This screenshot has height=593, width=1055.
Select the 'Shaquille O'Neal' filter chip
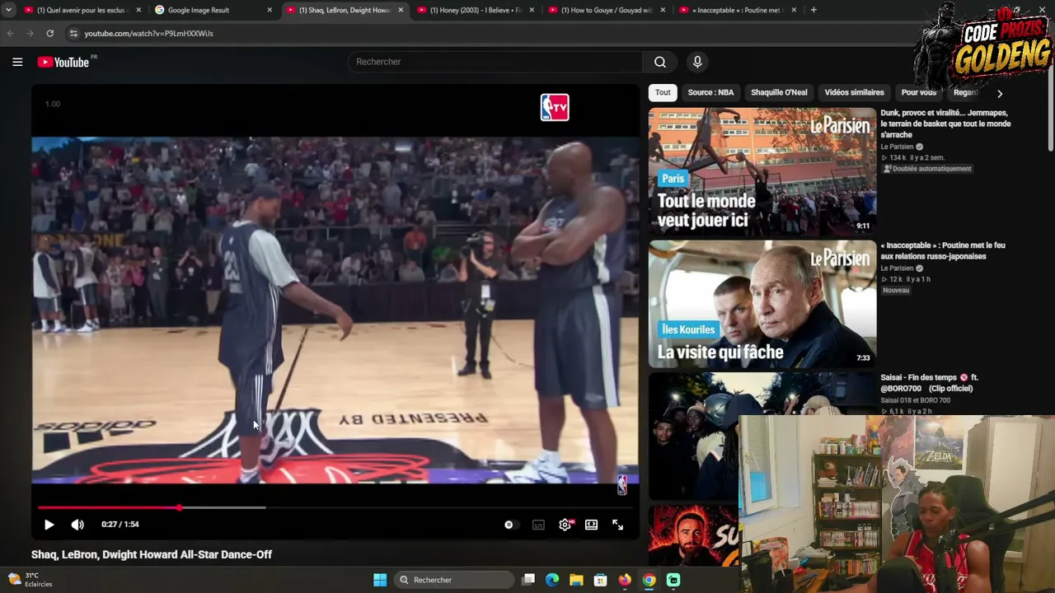779,92
